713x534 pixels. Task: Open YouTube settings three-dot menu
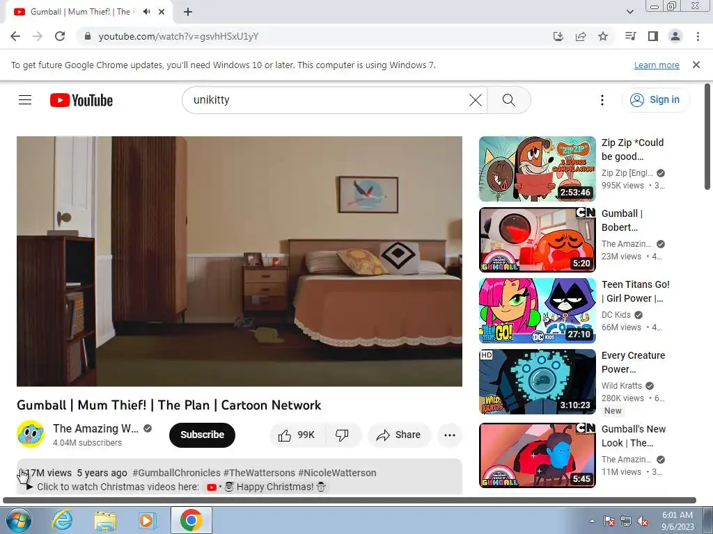602,100
